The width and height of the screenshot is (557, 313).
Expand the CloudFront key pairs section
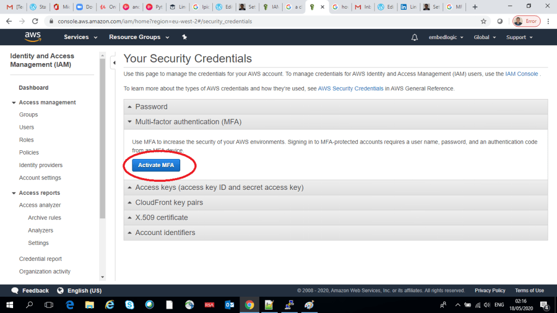169,202
